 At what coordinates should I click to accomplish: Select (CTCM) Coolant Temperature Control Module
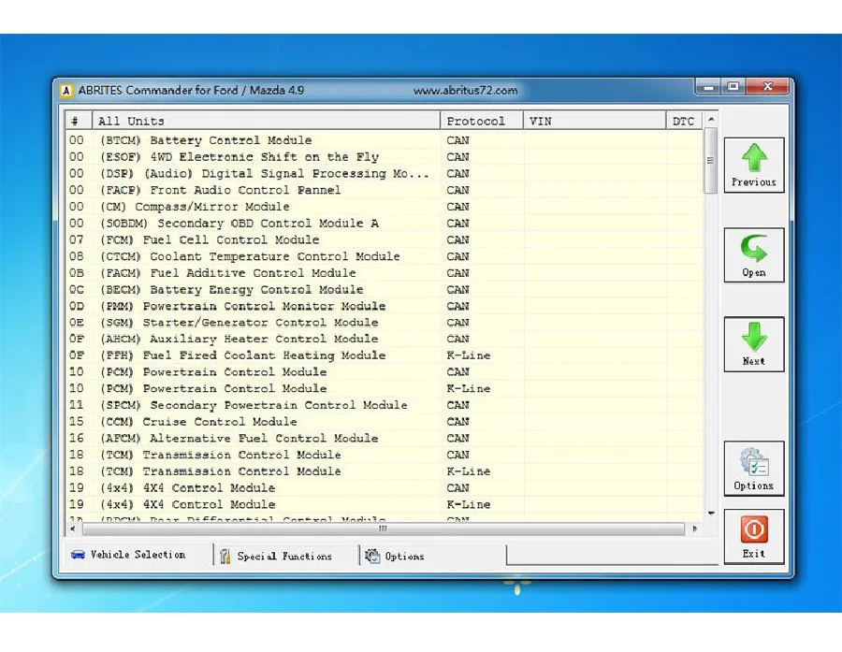384,256
